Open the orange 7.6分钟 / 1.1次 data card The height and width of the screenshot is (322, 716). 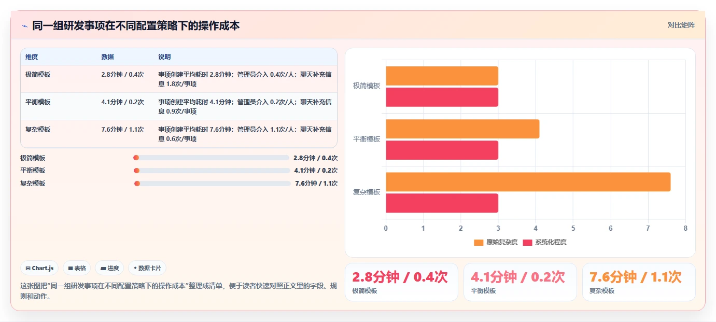point(639,282)
